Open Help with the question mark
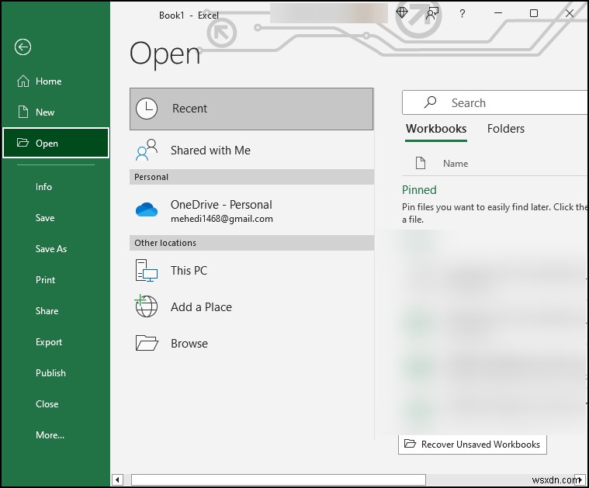This screenshot has height=488, width=589. [x=463, y=14]
